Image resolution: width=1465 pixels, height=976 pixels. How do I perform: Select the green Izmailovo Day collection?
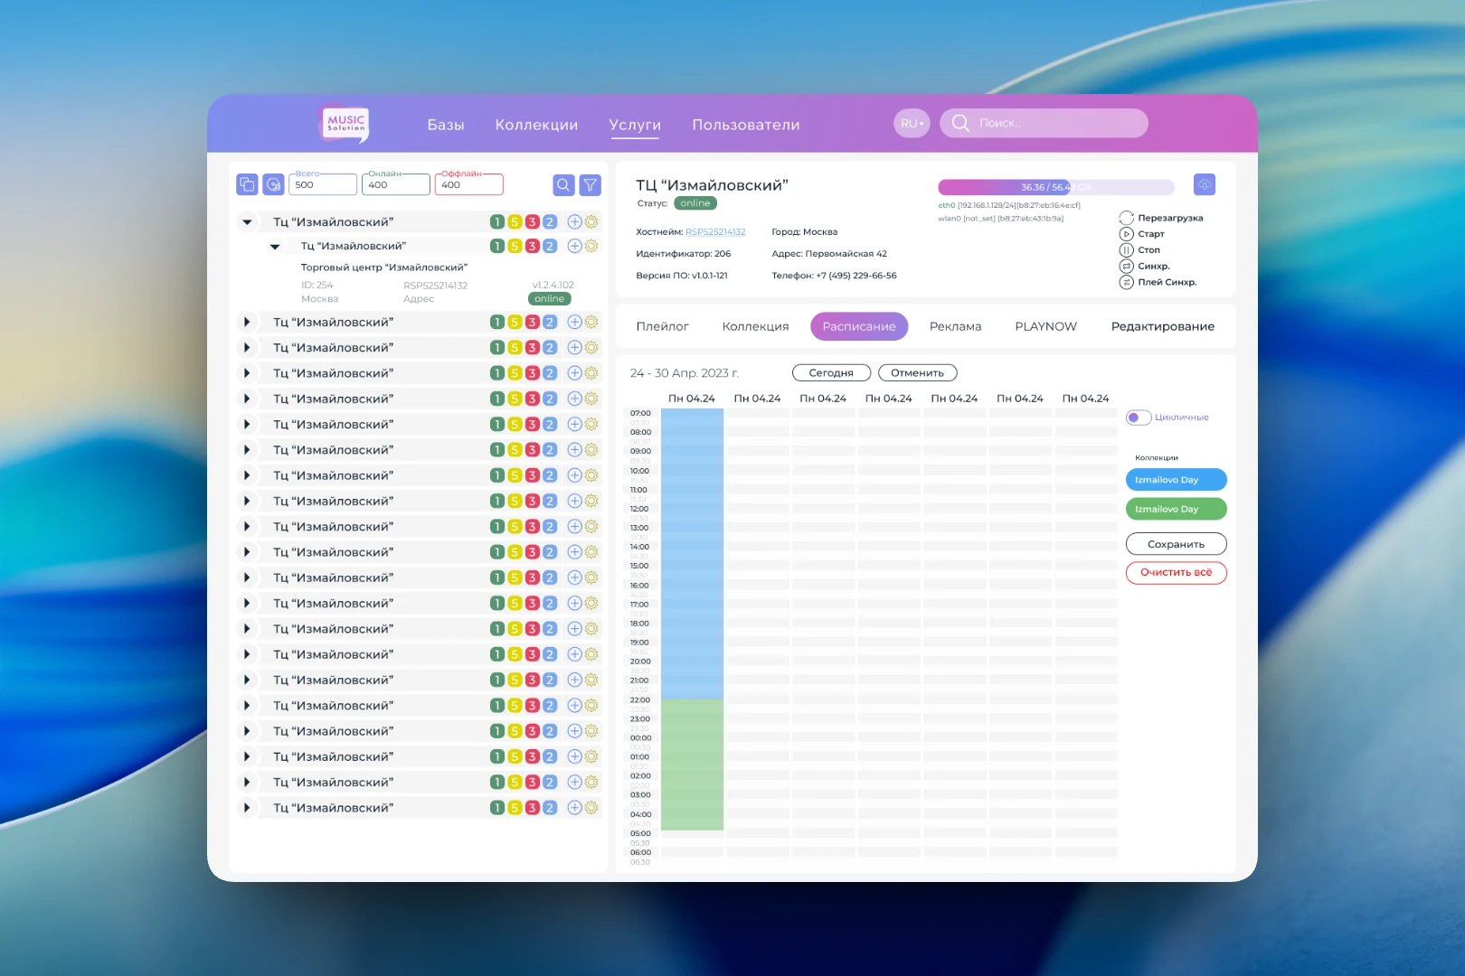pyautogui.click(x=1176, y=509)
